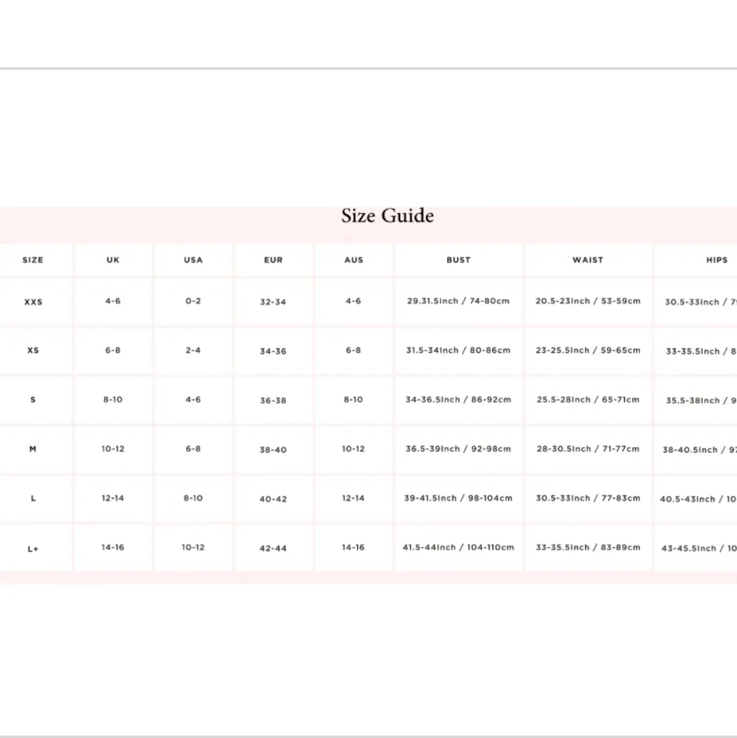The width and height of the screenshot is (737, 738).
Task: Click the M size row label
Action: click(x=33, y=449)
